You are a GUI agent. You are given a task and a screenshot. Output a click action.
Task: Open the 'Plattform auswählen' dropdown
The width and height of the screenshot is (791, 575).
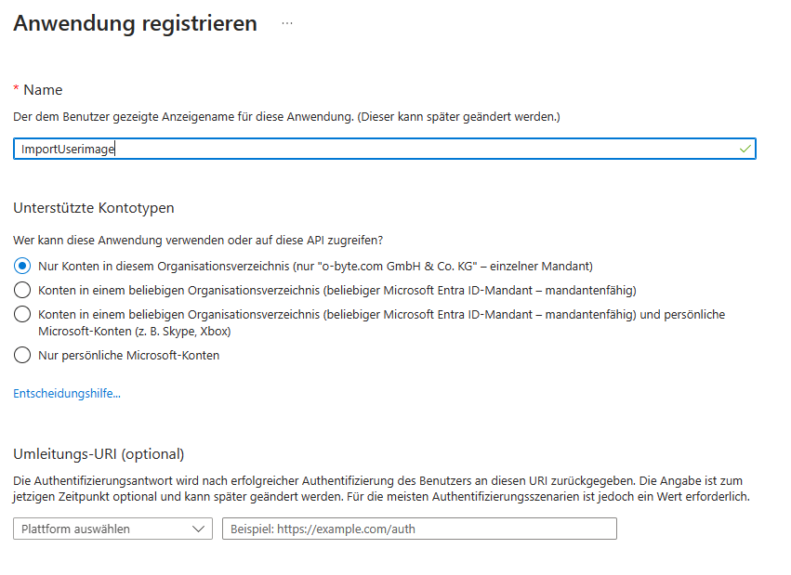pos(102,529)
